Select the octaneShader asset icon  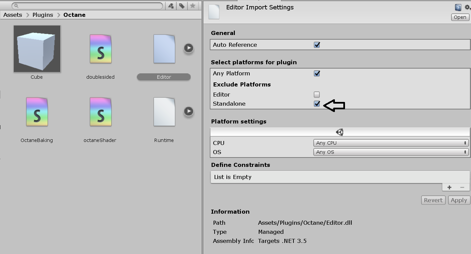100,112
